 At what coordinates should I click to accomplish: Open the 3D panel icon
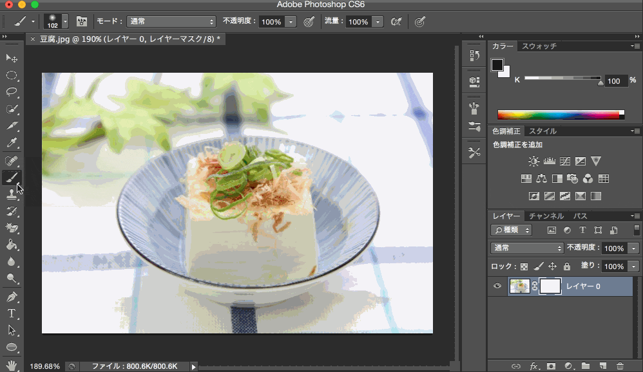click(x=474, y=82)
